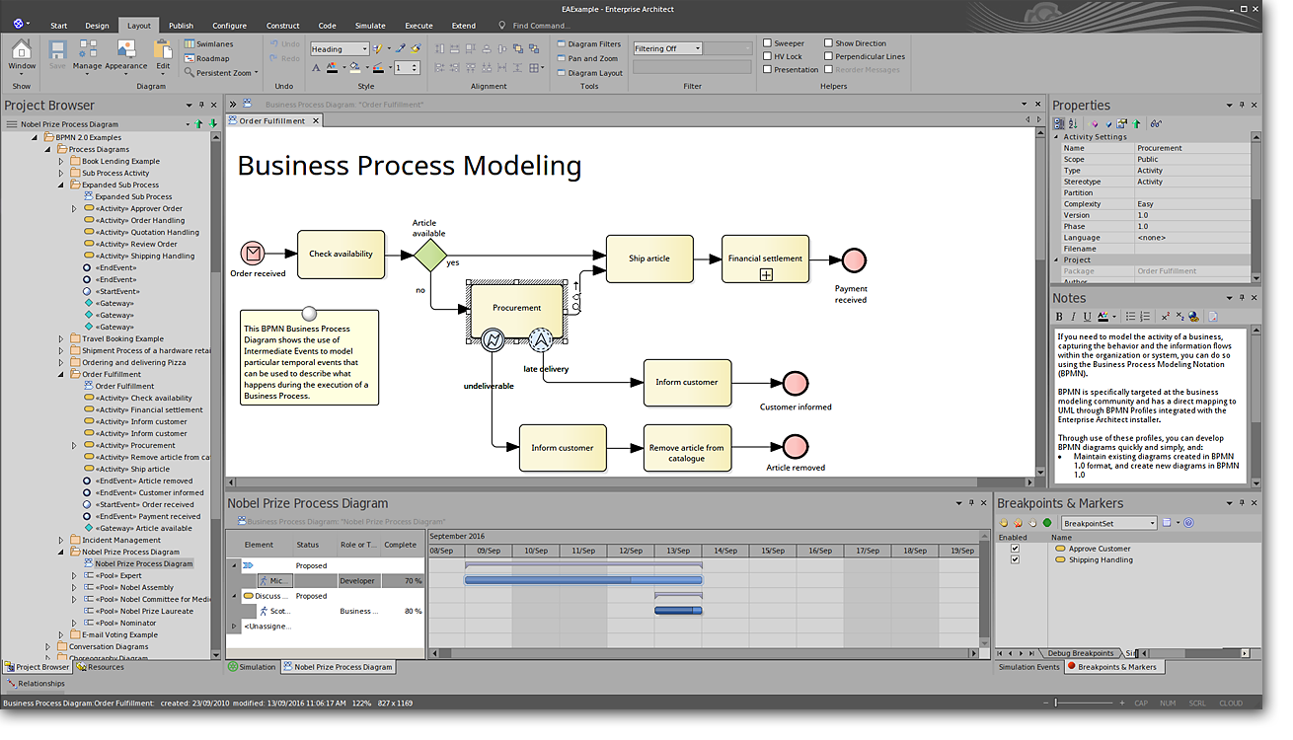This screenshot has width=1293, height=740.
Task: Switch to the Simulate ribbon tab
Action: (370, 26)
